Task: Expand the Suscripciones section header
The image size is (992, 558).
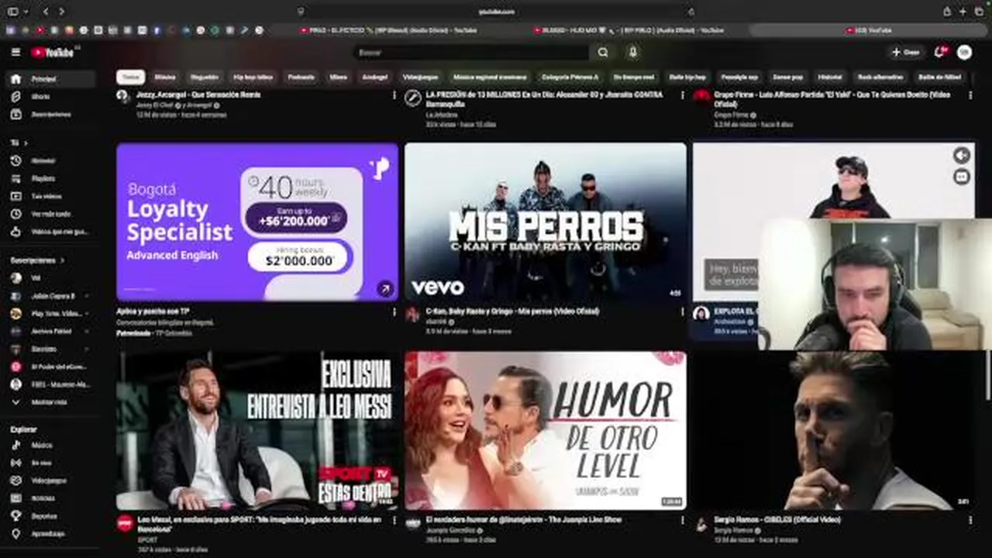Action: point(37,260)
